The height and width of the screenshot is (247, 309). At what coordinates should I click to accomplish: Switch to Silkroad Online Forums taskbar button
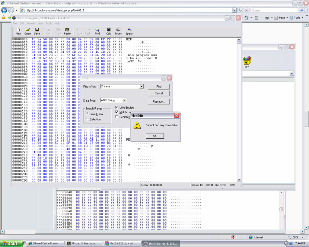click(46, 243)
